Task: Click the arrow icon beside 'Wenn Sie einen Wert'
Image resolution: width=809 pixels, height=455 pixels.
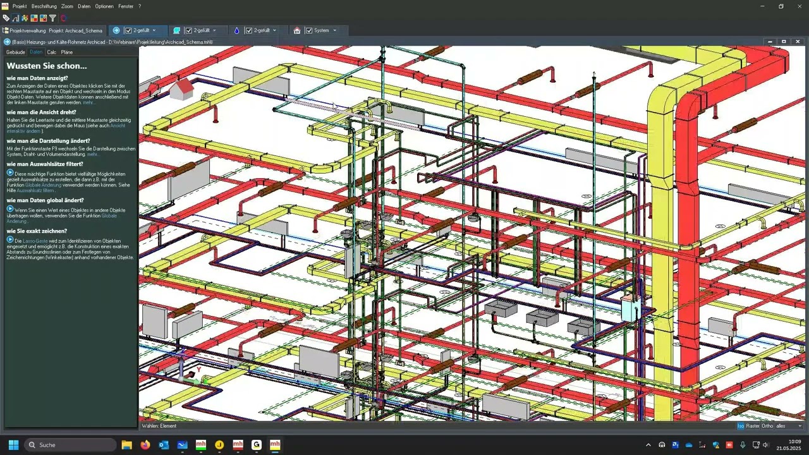Action: pyautogui.click(x=10, y=209)
